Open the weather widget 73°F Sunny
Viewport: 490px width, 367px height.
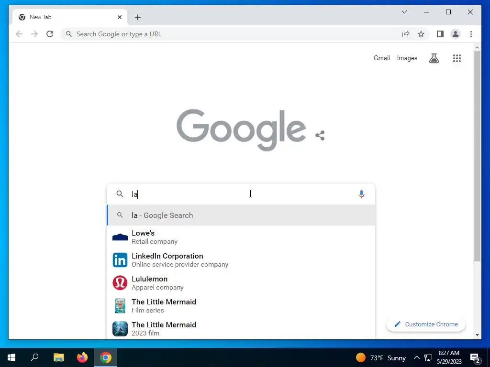(380, 357)
